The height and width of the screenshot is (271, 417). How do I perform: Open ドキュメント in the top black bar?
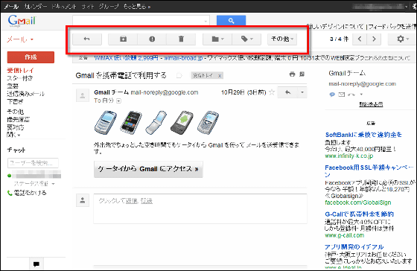click(x=64, y=6)
